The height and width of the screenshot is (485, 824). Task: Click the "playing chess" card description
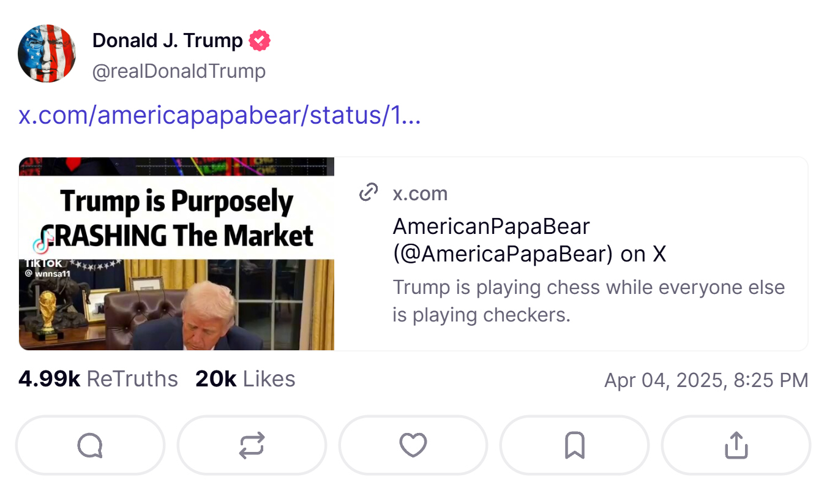588,301
